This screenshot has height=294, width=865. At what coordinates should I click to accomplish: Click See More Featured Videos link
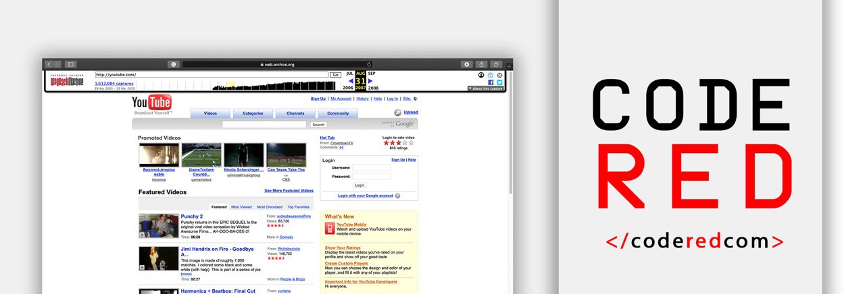pyautogui.click(x=289, y=191)
